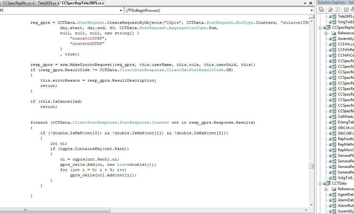Click the horizontal scrollbar right arrow
354x214 pixels.
click(x=306, y=210)
